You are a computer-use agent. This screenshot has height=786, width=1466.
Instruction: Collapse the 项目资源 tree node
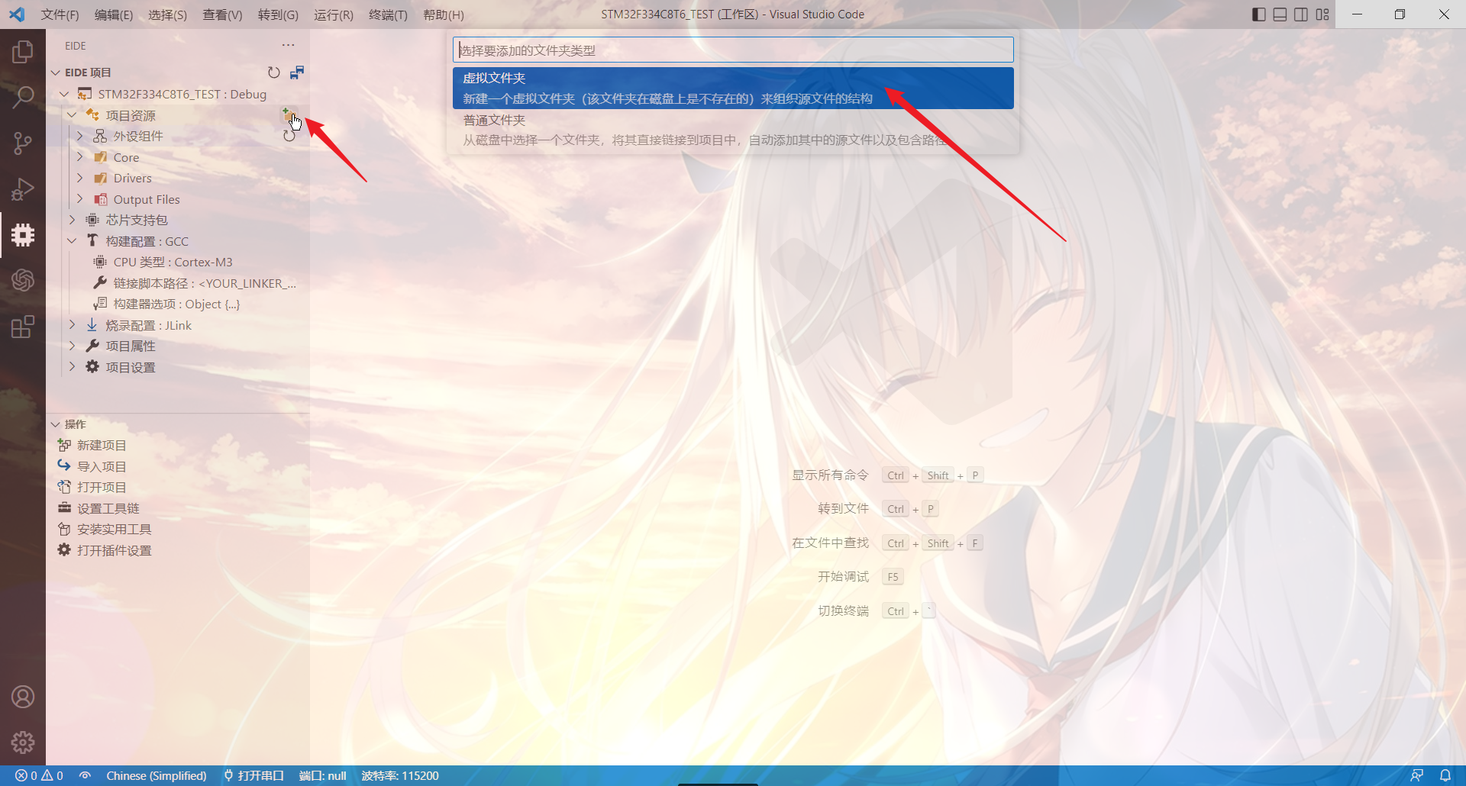[72, 115]
